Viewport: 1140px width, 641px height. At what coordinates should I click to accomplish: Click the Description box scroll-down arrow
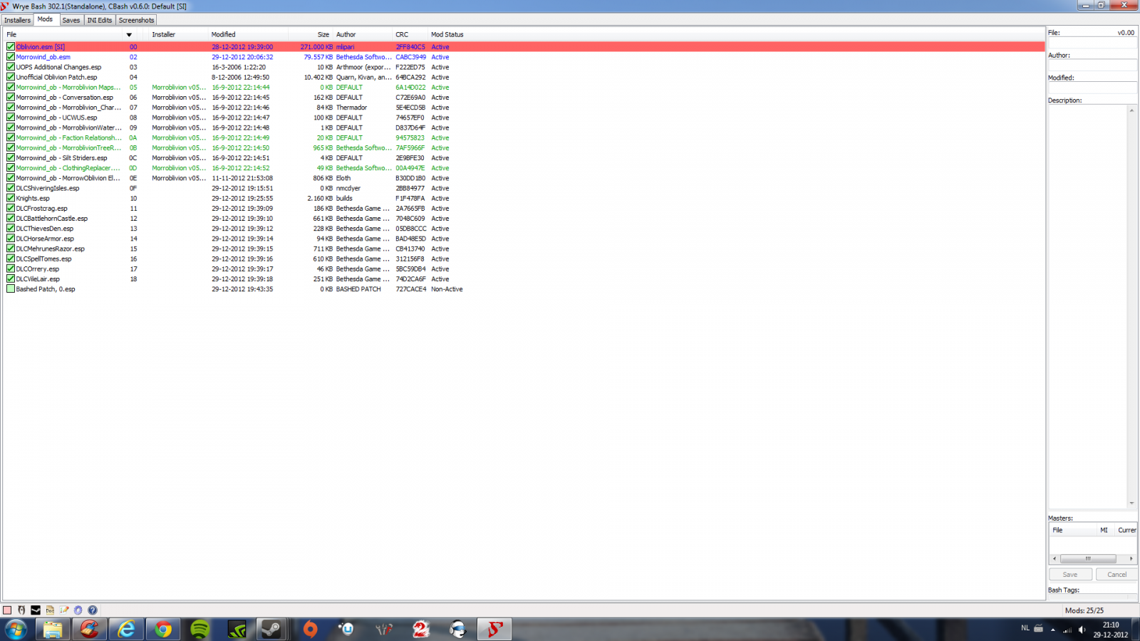pos(1131,503)
